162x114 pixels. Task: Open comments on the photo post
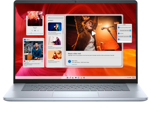pos(27,61)
